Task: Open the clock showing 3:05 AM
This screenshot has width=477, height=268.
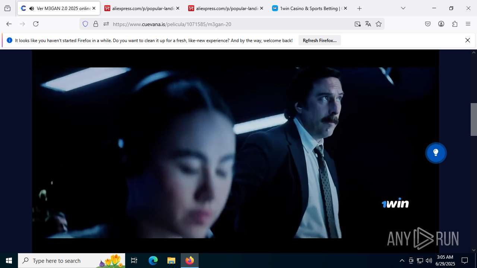Action: click(x=445, y=261)
